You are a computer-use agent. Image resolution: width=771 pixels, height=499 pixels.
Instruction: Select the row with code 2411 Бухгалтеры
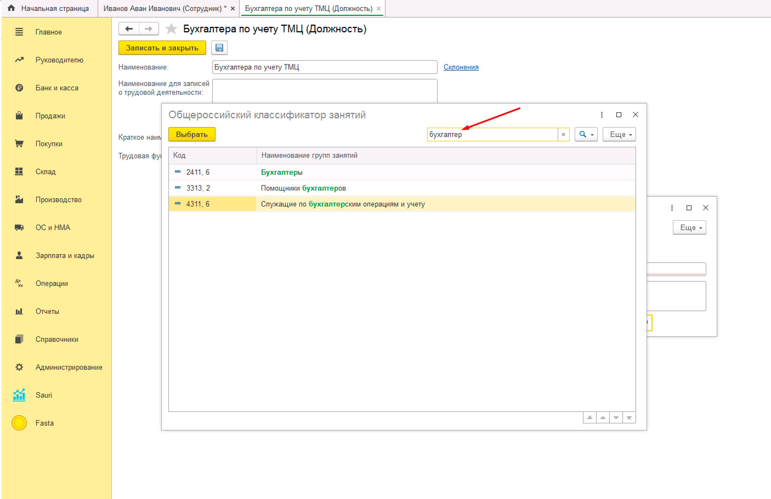click(402, 172)
